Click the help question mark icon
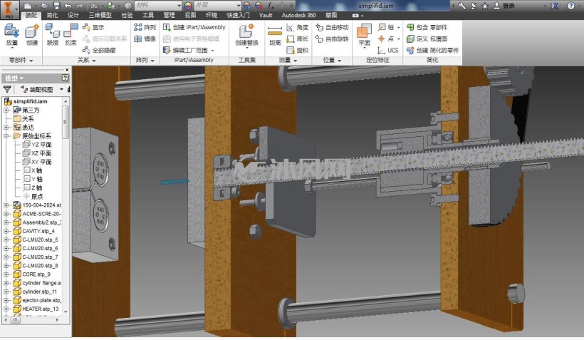 570,6
